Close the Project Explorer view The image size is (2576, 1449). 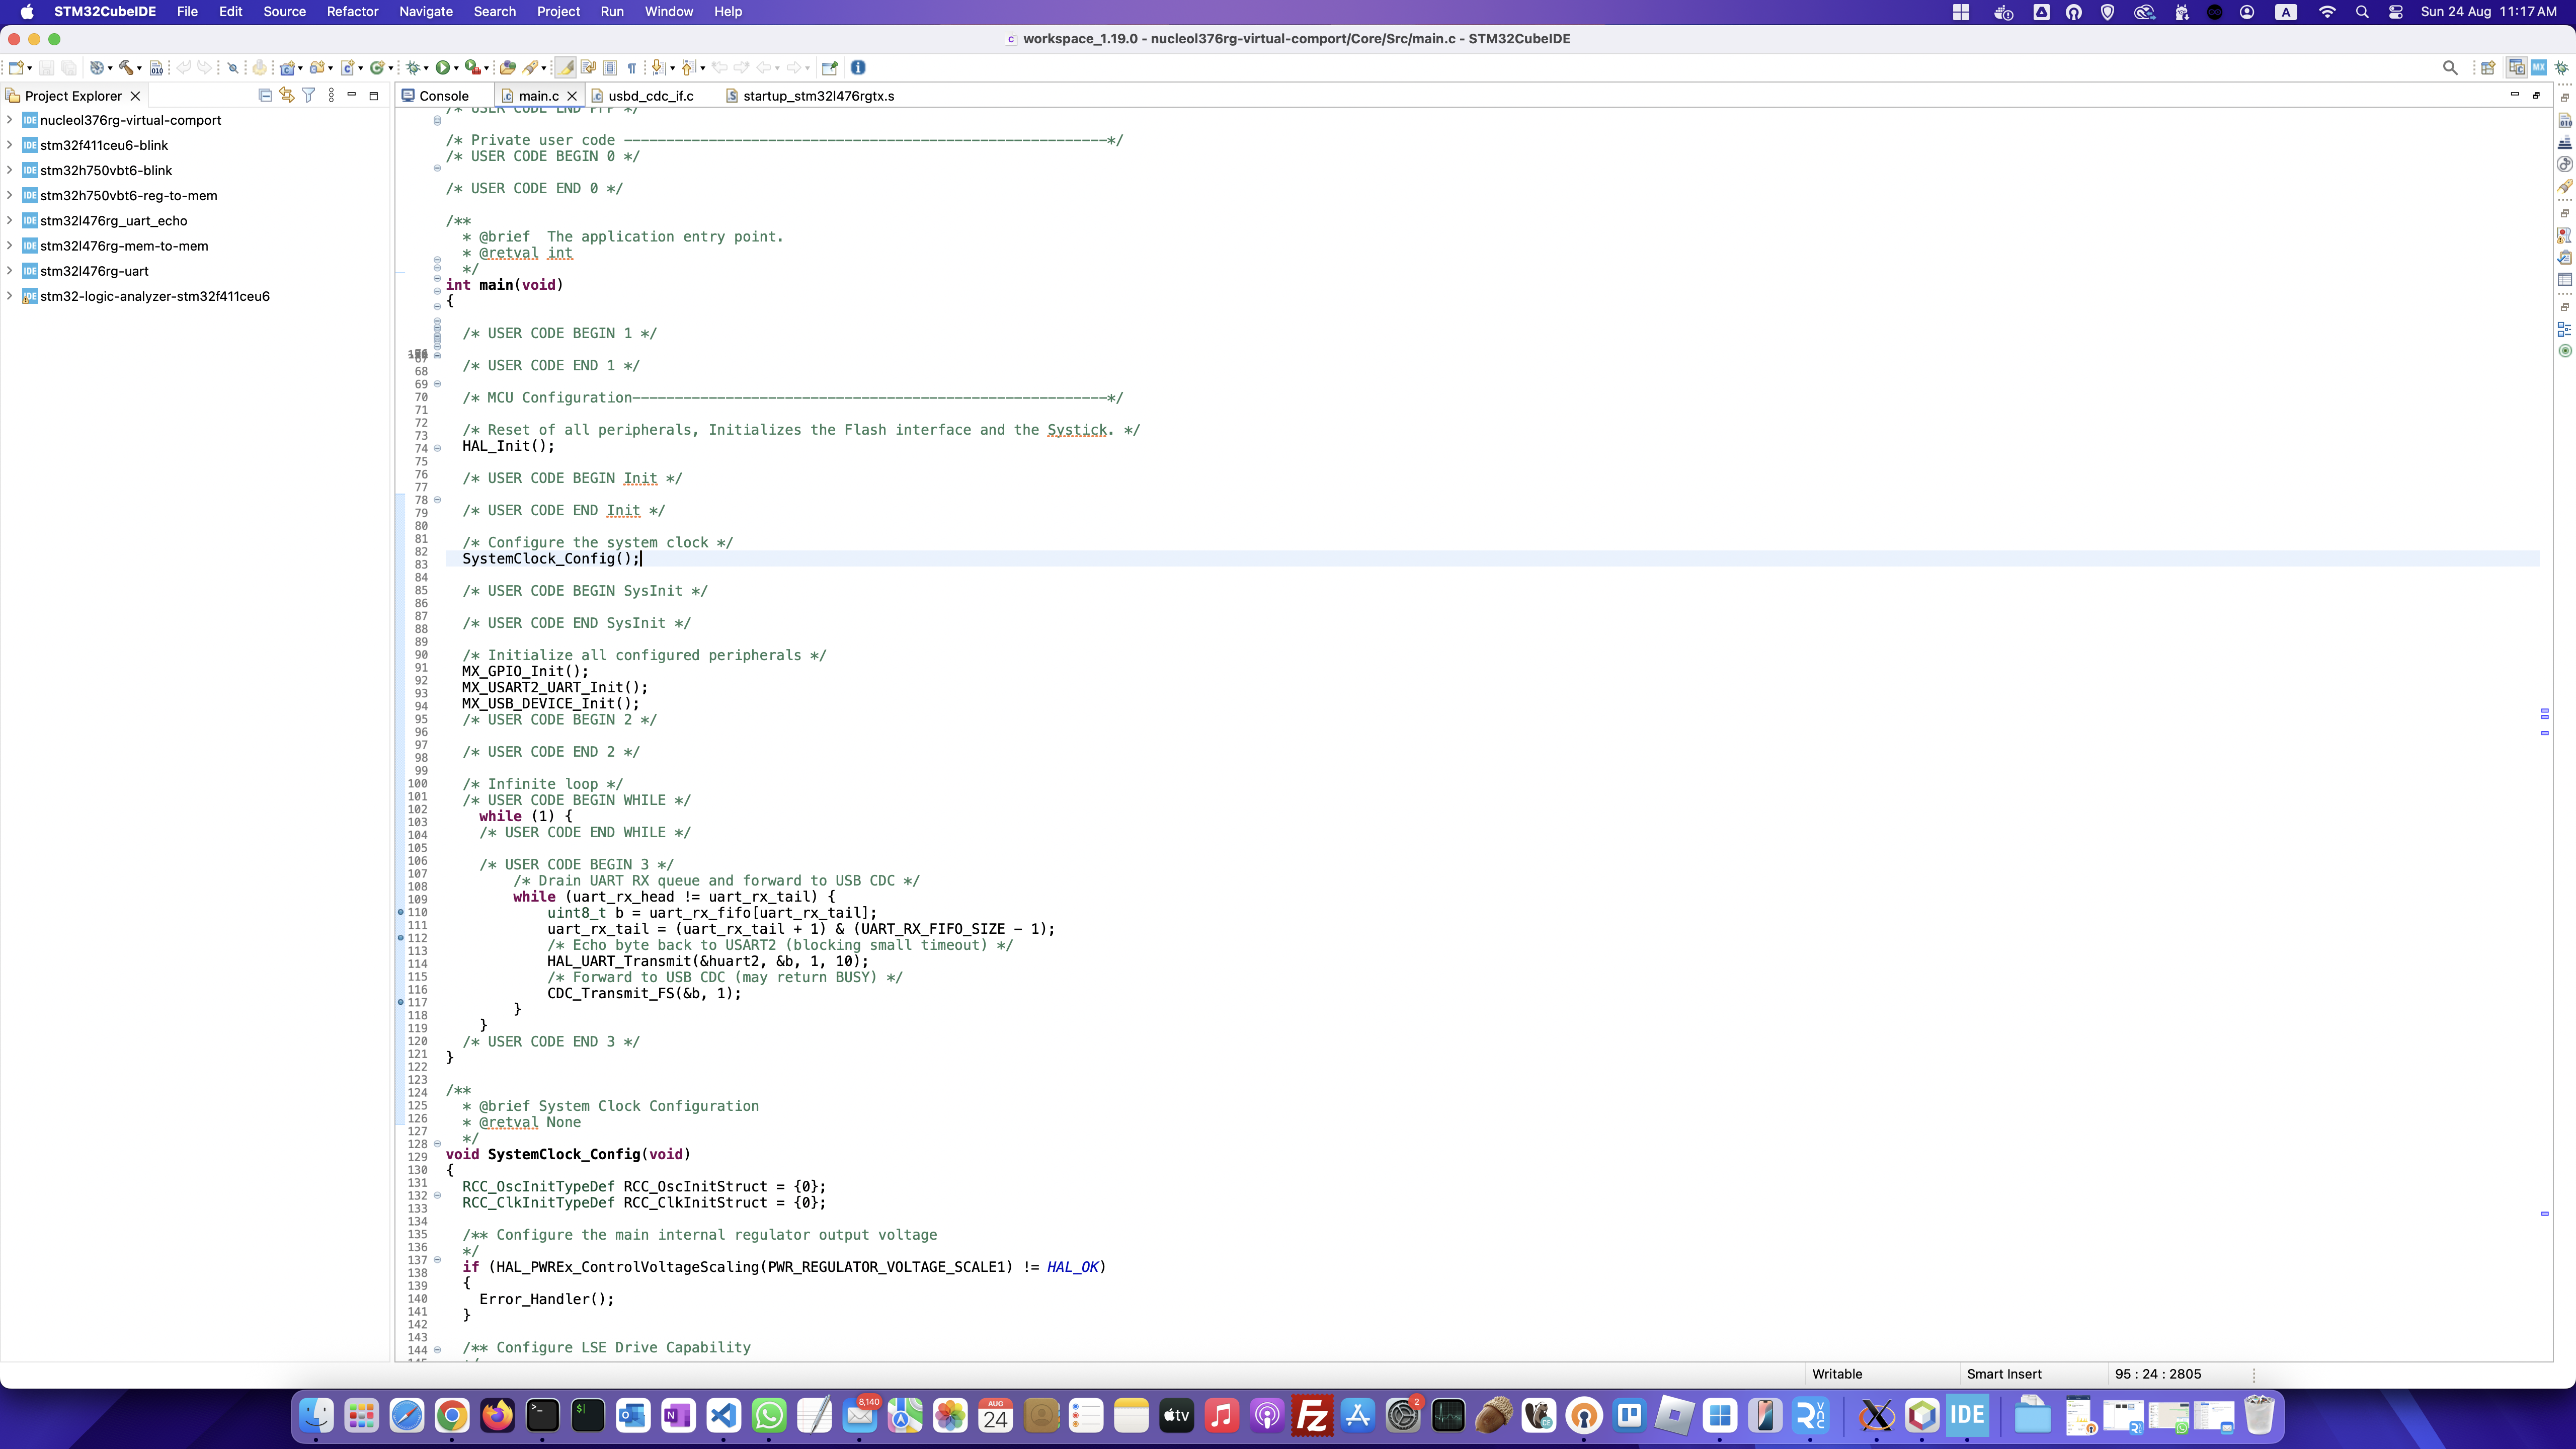(135, 96)
